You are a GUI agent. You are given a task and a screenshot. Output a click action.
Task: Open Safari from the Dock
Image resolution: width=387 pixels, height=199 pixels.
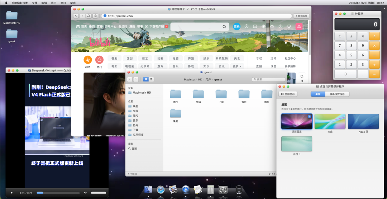coord(161,190)
